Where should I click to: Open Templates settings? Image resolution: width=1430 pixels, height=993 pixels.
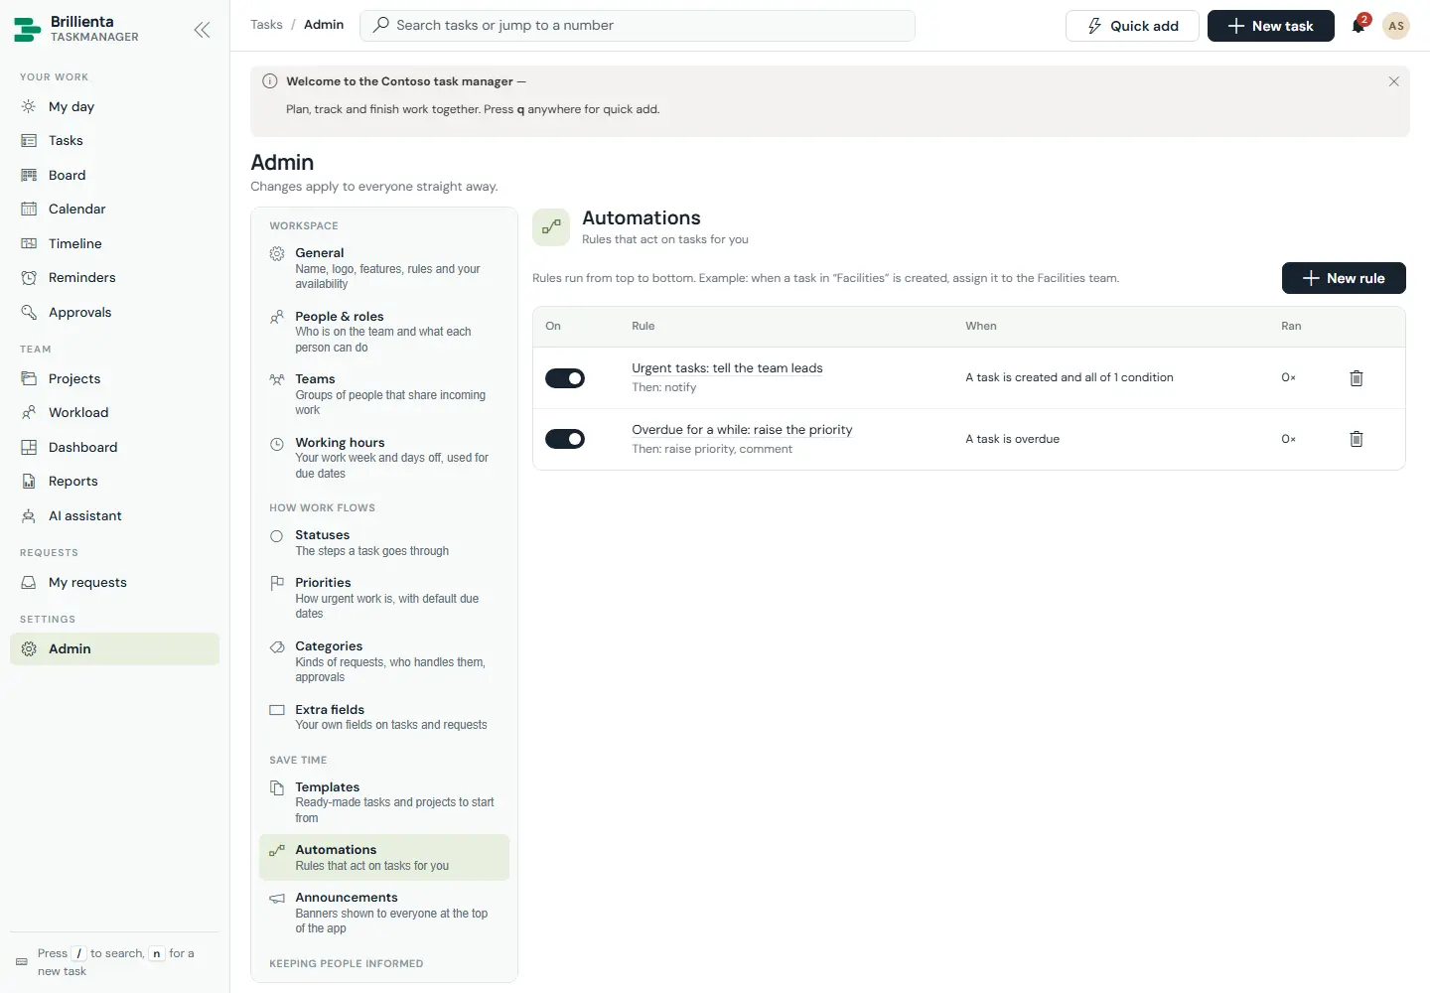(x=384, y=802)
